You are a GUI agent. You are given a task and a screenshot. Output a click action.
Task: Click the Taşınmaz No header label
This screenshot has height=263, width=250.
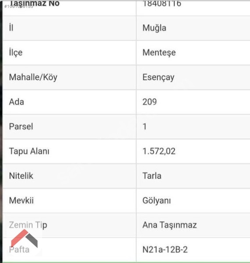pos(35,4)
